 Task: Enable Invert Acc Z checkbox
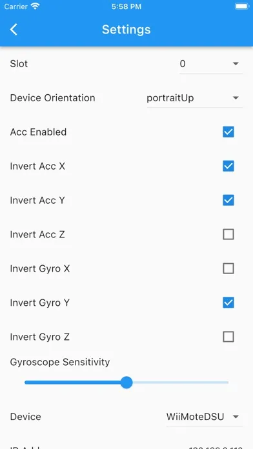(x=228, y=234)
